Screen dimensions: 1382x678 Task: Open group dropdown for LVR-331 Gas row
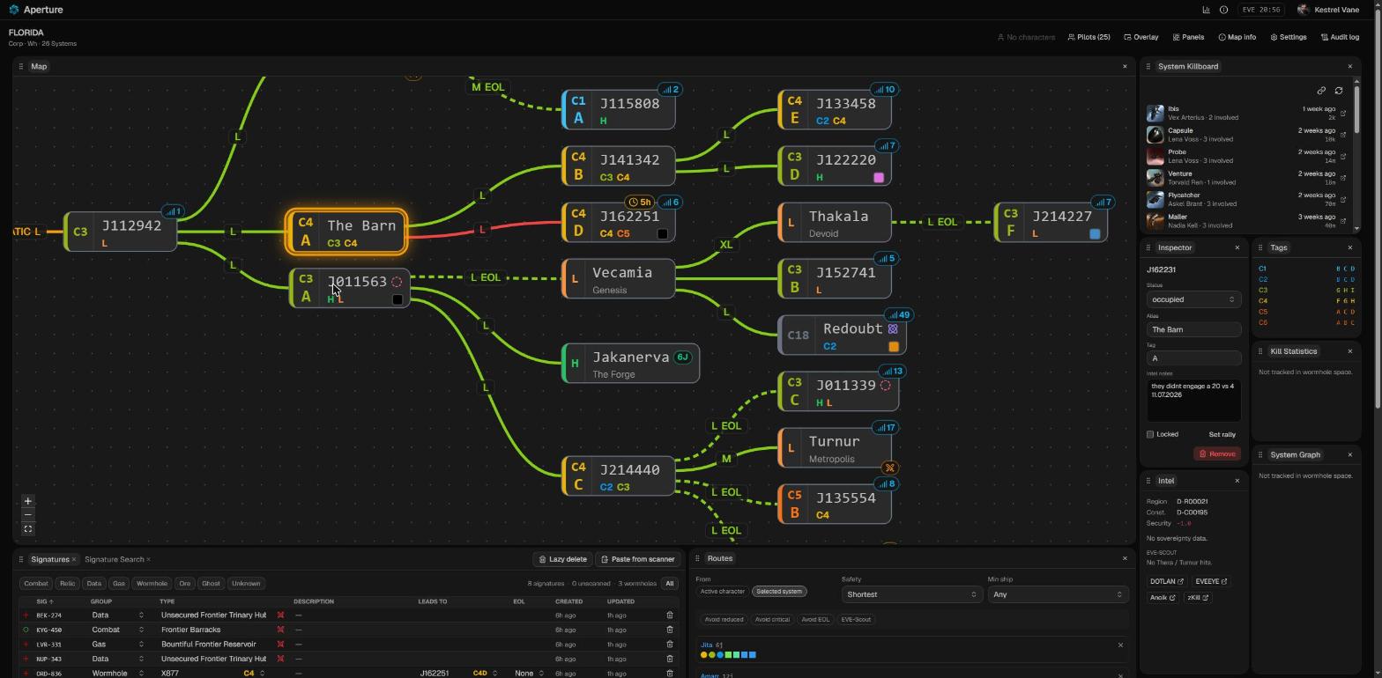117,645
